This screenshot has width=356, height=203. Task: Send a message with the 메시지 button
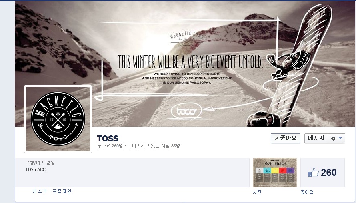click(316, 138)
